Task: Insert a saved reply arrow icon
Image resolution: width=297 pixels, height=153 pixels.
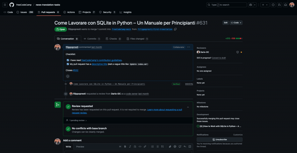Action: point(185,147)
